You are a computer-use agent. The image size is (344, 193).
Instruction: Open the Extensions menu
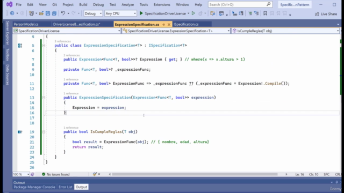click(162, 4)
